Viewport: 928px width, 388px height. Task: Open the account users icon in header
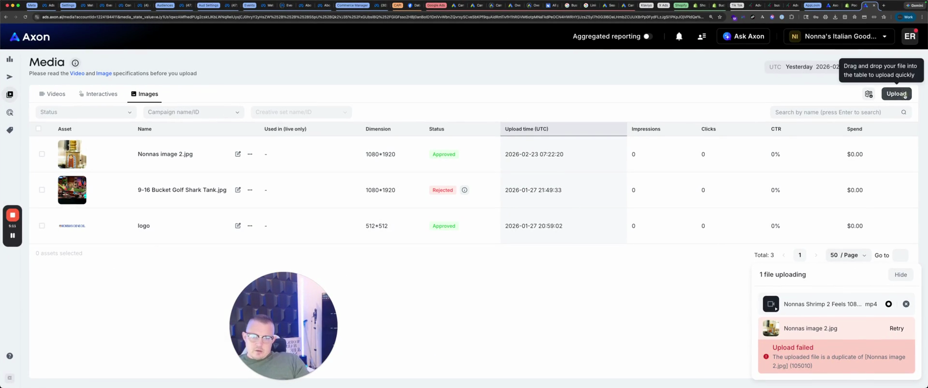[702, 37]
